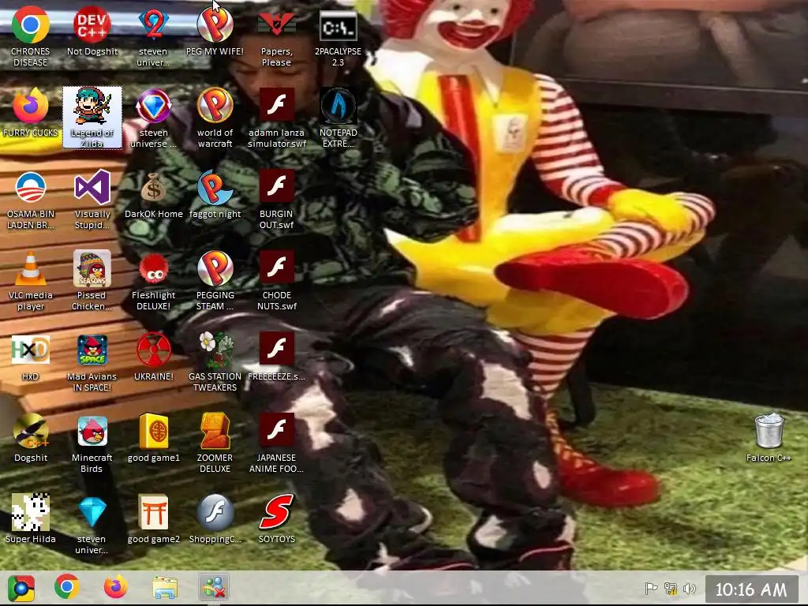Click the network status tray icon
This screenshot has width=808, height=606.
coord(671,588)
